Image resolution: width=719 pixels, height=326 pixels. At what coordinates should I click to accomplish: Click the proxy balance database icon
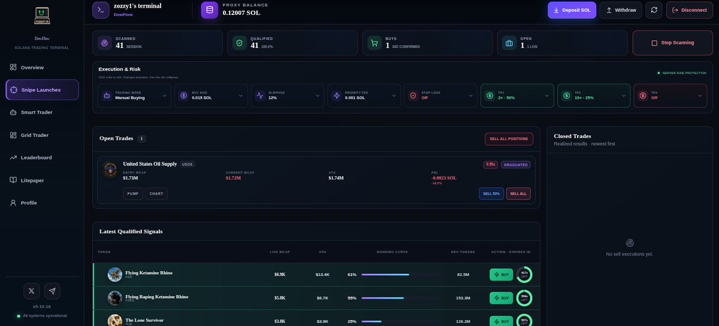pyautogui.click(x=210, y=10)
